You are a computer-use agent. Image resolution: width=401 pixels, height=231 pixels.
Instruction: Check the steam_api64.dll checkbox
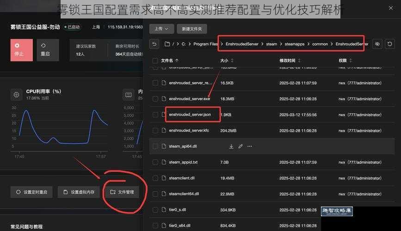point(155,146)
